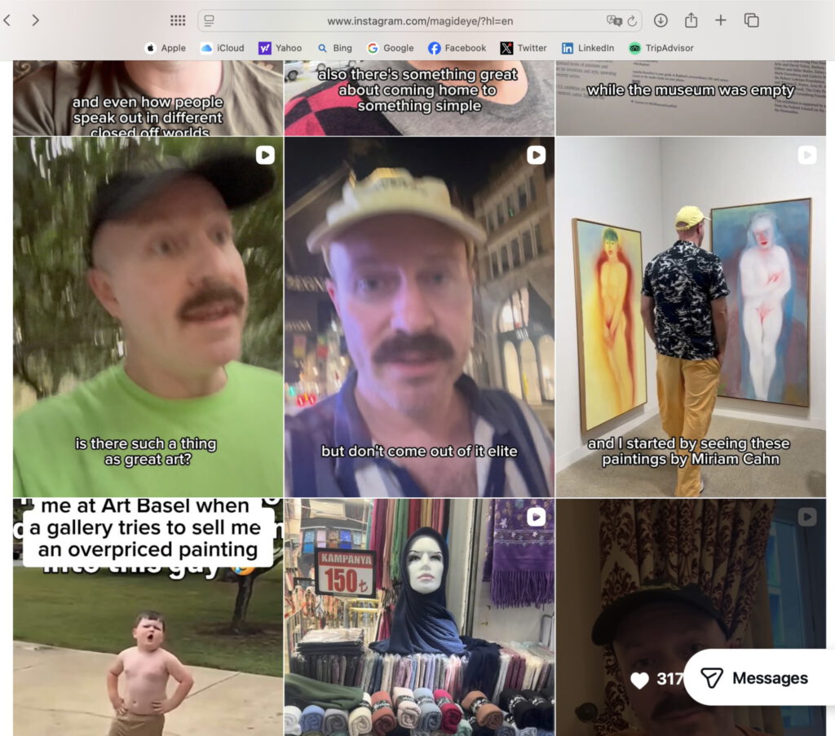Show the tab overview icon
The height and width of the screenshot is (736, 835).
pos(751,20)
